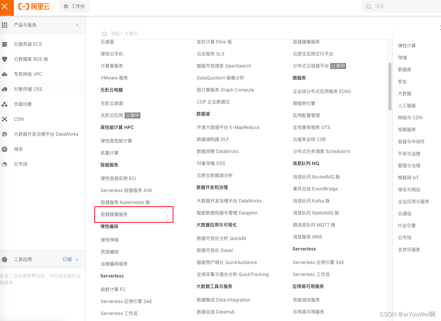Open 性能测试服务
Viewport: 441px width, 321px height.
click(x=306, y=300)
